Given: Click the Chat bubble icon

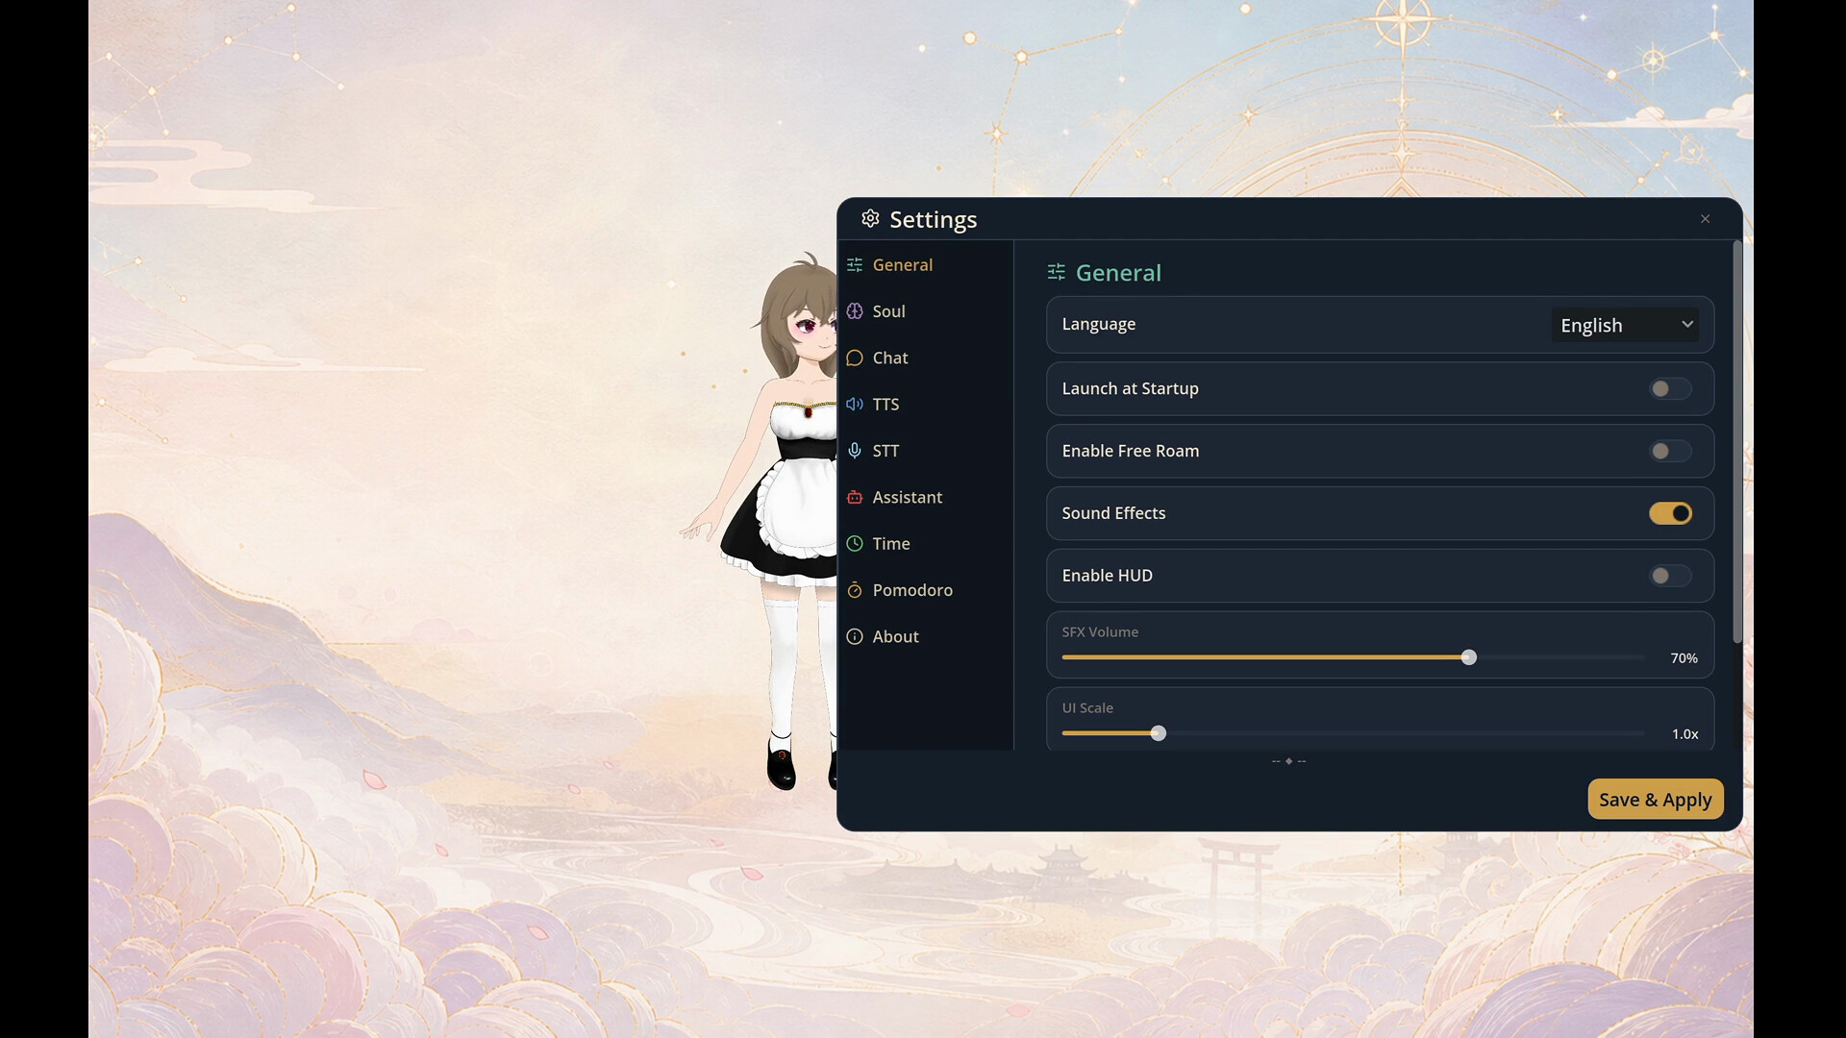Looking at the screenshot, I should (855, 358).
